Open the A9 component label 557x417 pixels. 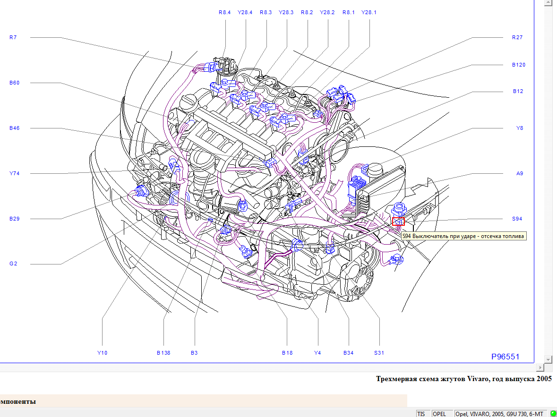(x=520, y=173)
